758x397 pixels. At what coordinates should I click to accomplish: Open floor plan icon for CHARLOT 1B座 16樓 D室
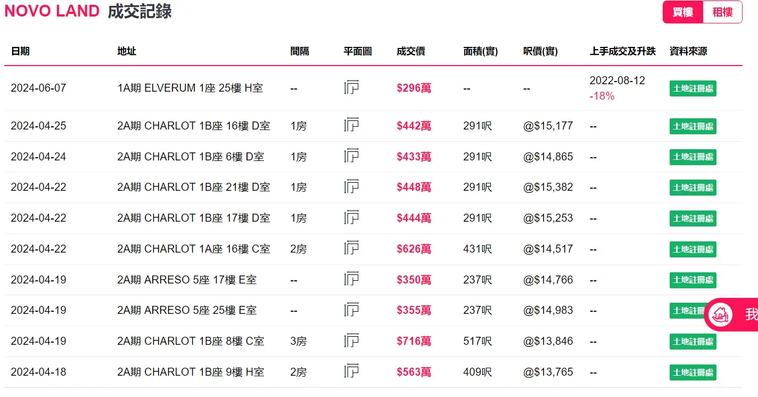[x=351, y=125]
